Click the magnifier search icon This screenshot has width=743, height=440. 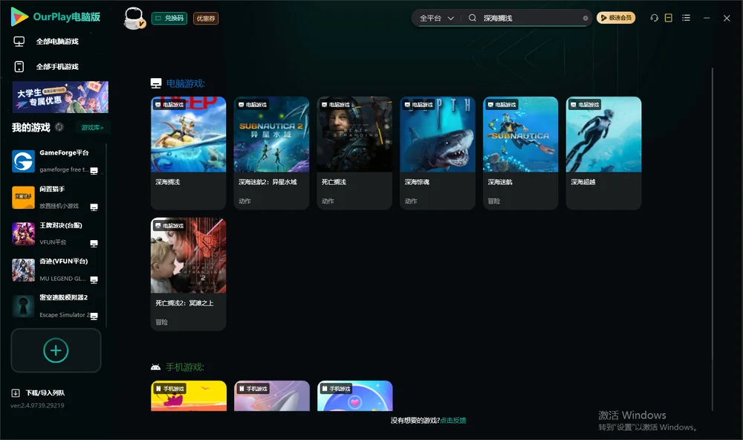pyautogui.click(x=473, y=18)
